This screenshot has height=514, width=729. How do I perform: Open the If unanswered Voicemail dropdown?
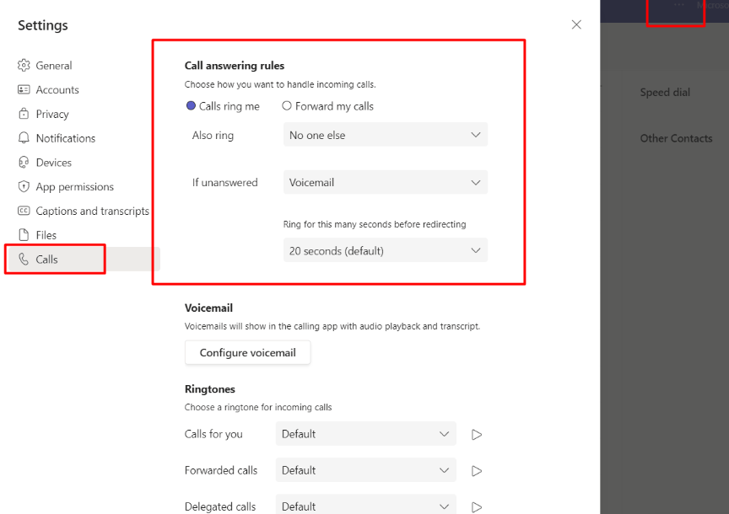386,182
